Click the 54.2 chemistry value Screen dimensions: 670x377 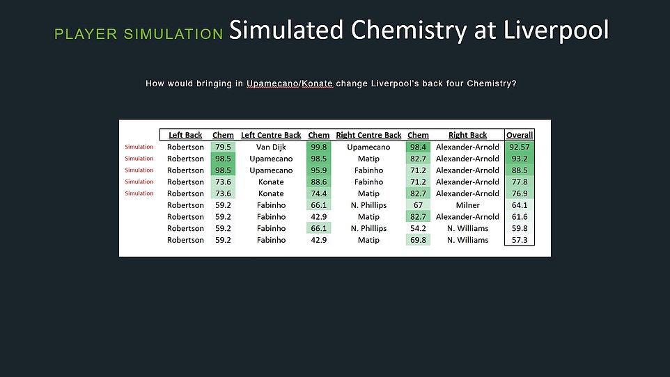pos(418,228)
